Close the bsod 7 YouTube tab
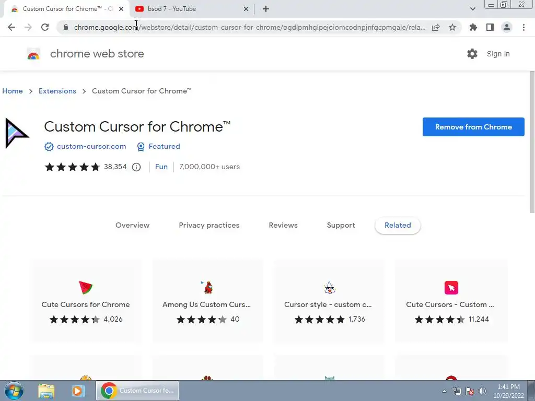The image size is (535, 401). (x=246, y=9)
